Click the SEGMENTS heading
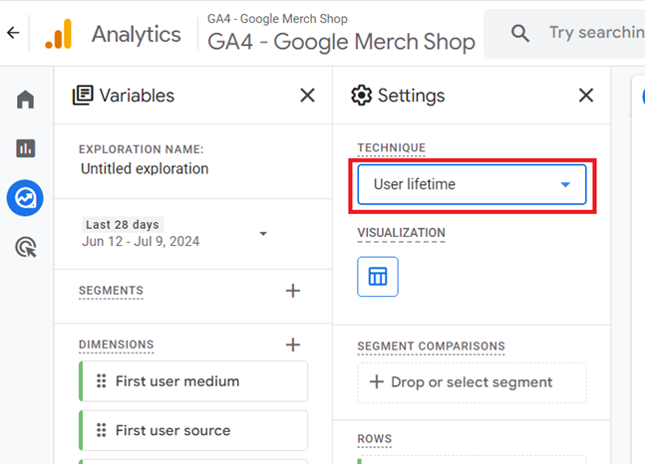The height and width of the screenshot is (464, 645). coord(111,291)
